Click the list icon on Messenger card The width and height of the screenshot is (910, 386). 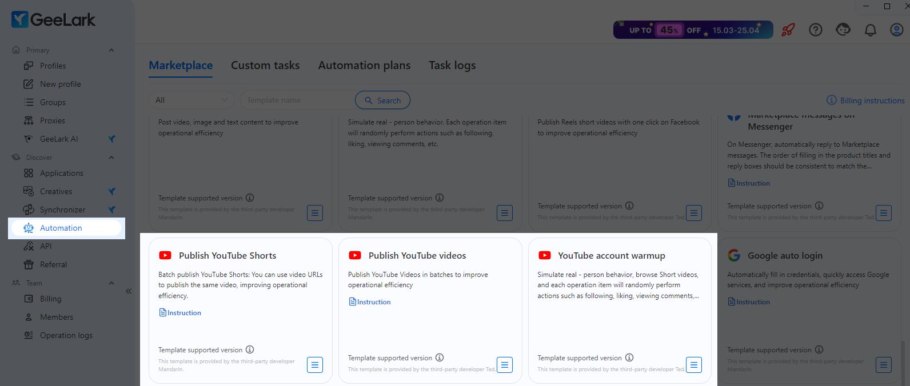[x=884, y=213]
